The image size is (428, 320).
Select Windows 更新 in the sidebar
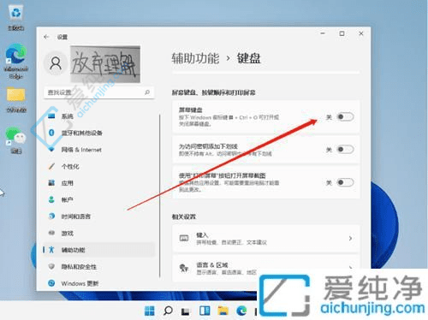99,283
